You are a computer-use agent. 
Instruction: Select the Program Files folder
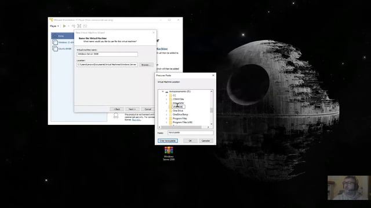coord(180,118)
